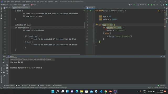This screenshot has height=94, width=168.
Task: Rerun the program in the Run panel
Action: click(4, 60)
